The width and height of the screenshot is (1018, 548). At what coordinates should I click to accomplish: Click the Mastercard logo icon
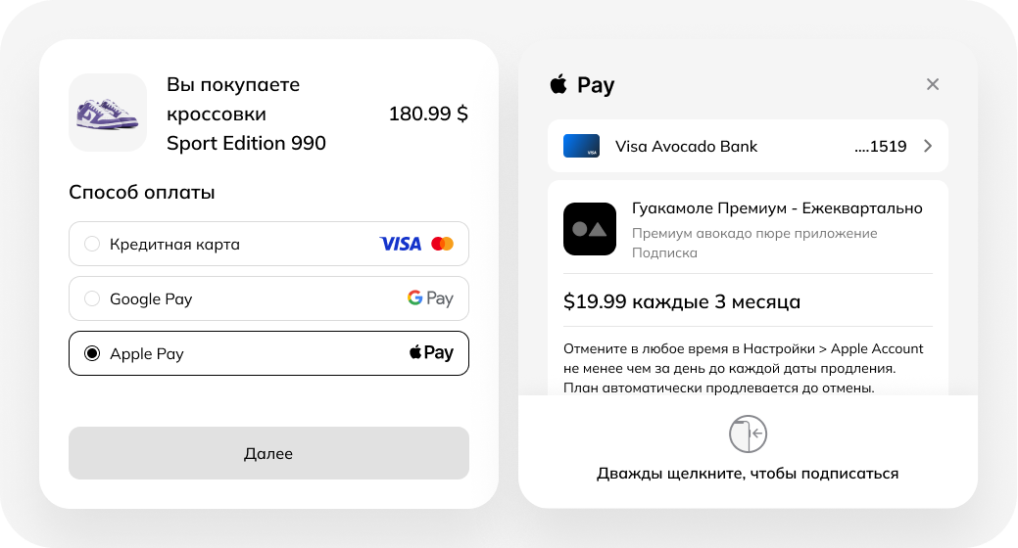click(x=442, y=244)
